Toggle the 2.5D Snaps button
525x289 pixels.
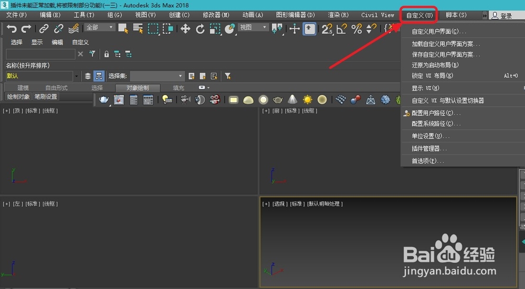(327, 29)
